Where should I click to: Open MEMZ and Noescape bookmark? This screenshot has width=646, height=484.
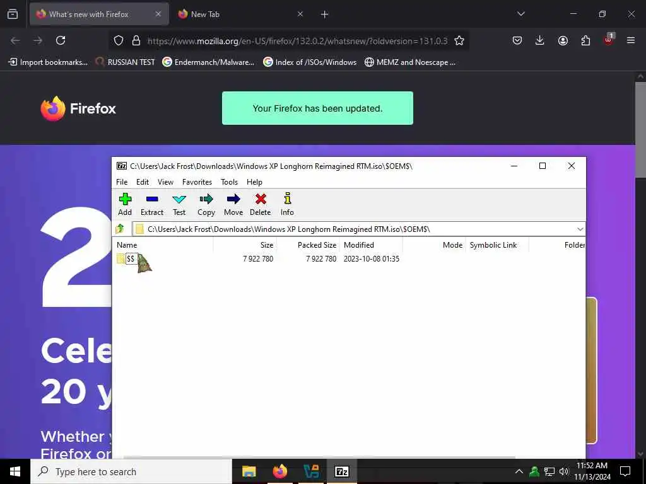coord(410,62)
